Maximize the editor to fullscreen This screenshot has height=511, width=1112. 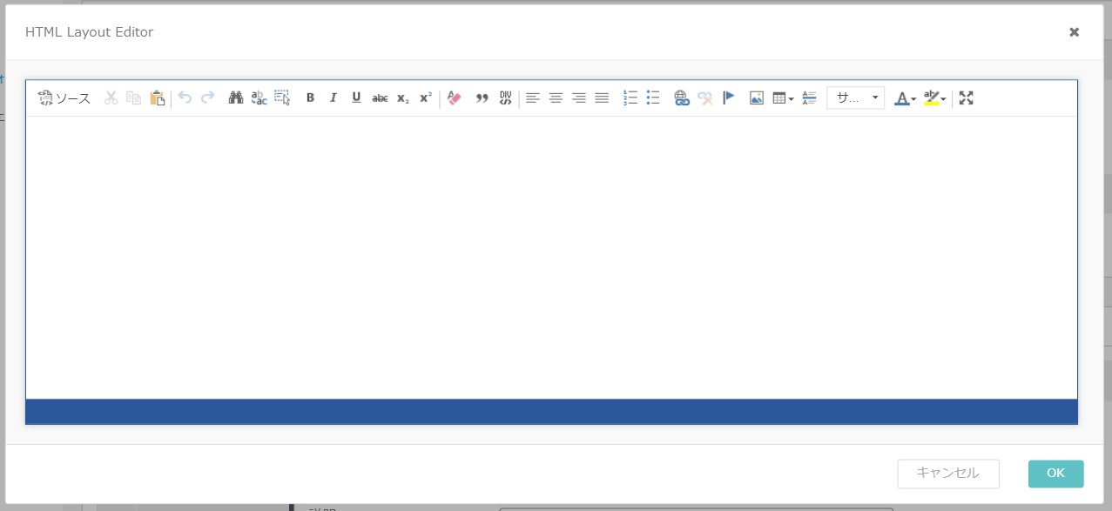(x=966, y=98)
